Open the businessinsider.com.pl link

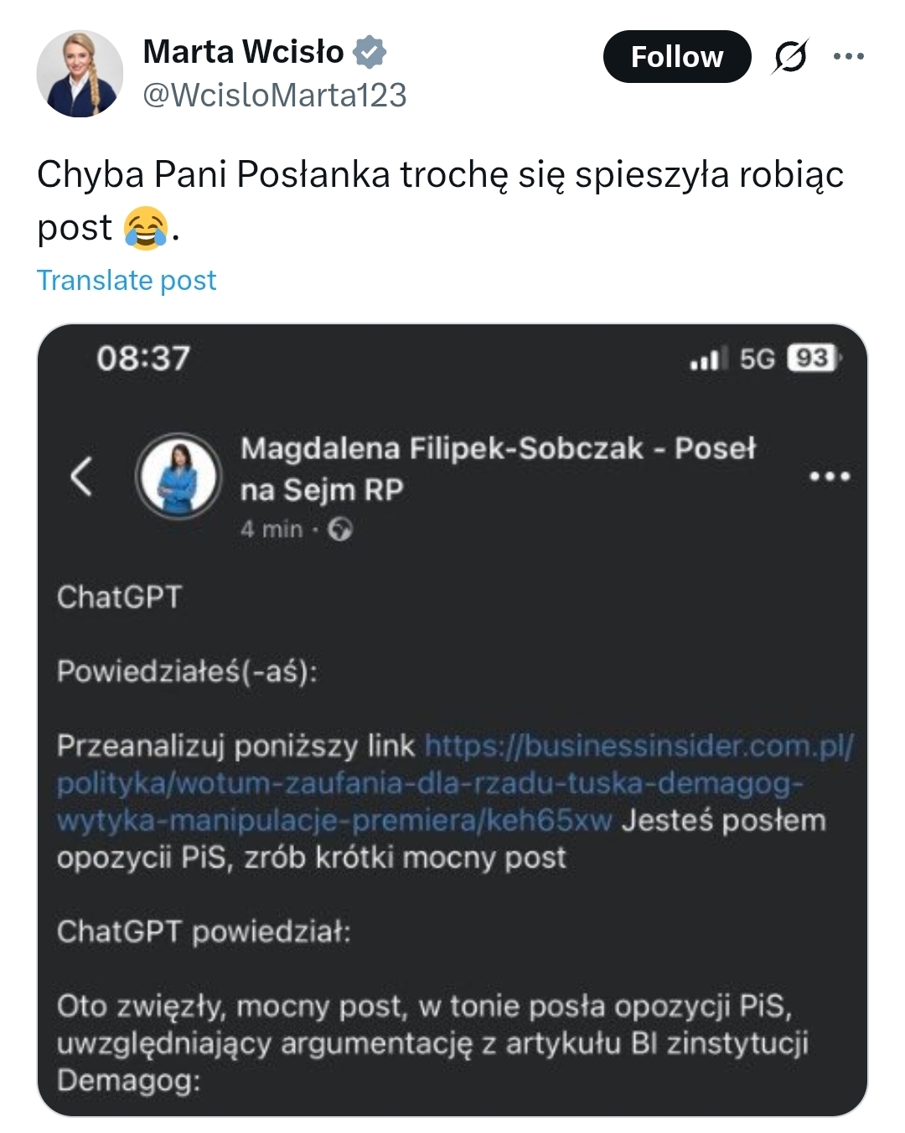452,783
